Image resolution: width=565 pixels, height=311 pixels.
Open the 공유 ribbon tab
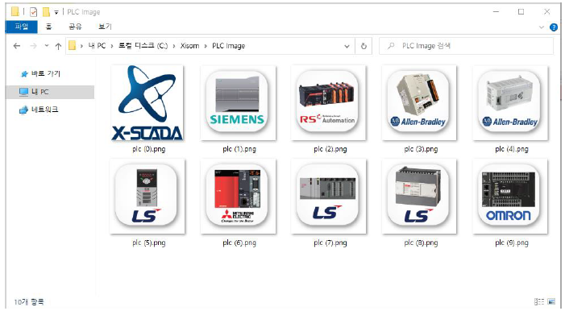coord(75,27)
